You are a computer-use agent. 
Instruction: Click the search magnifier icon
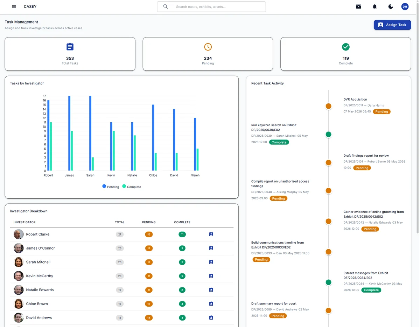click(166, 7)
